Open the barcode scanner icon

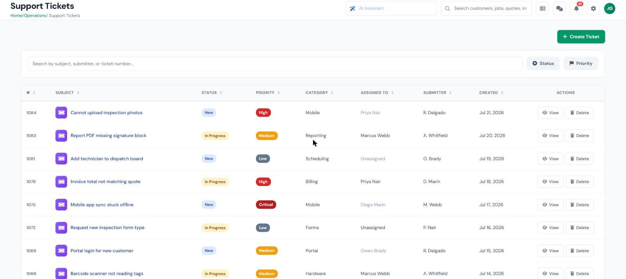coord(543,8)
